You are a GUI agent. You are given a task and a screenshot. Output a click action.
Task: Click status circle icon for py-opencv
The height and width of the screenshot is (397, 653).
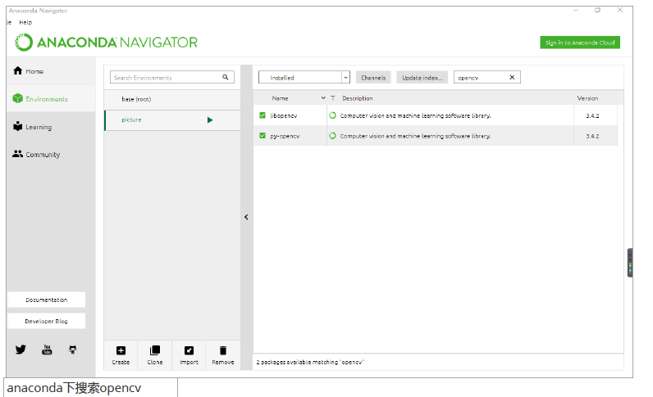(x=333, y=136)
